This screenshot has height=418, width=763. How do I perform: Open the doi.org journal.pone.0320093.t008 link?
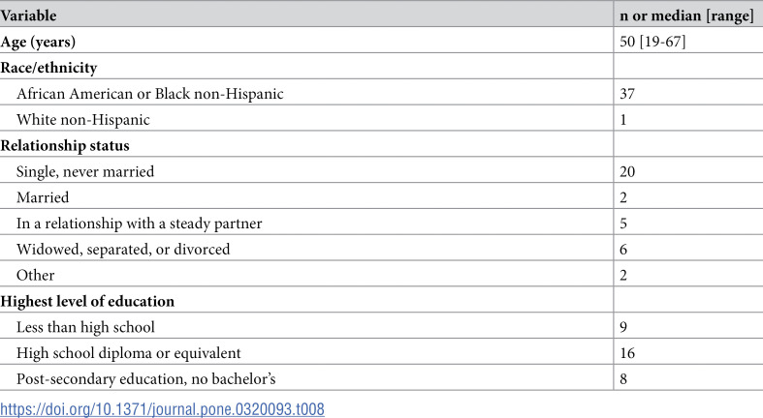point(162,408)
